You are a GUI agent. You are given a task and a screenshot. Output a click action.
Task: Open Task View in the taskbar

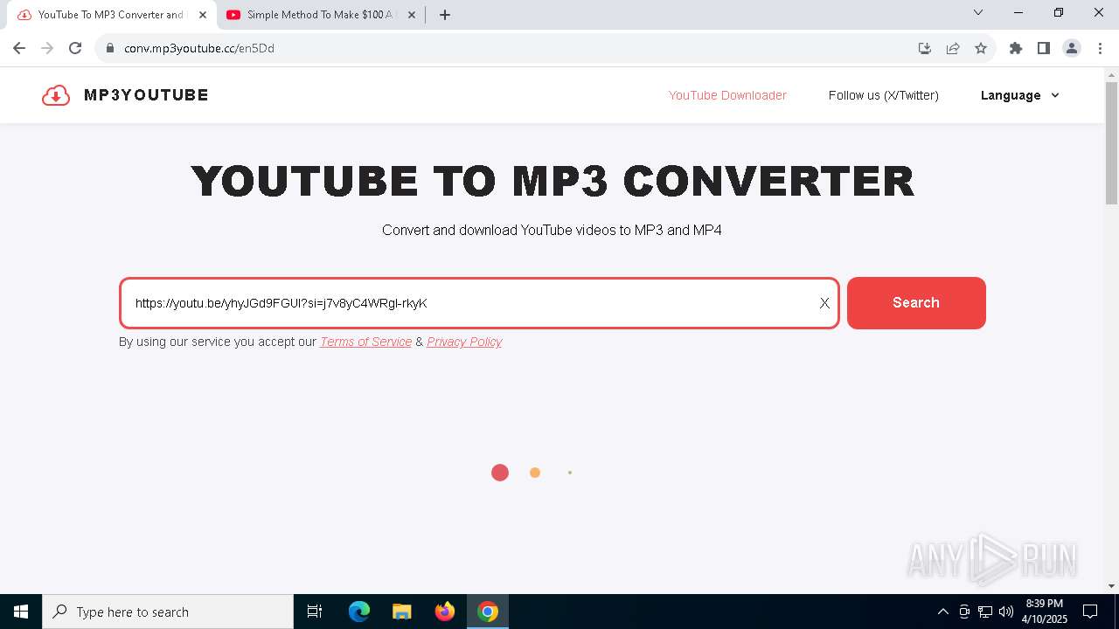[x=315, y=612]
